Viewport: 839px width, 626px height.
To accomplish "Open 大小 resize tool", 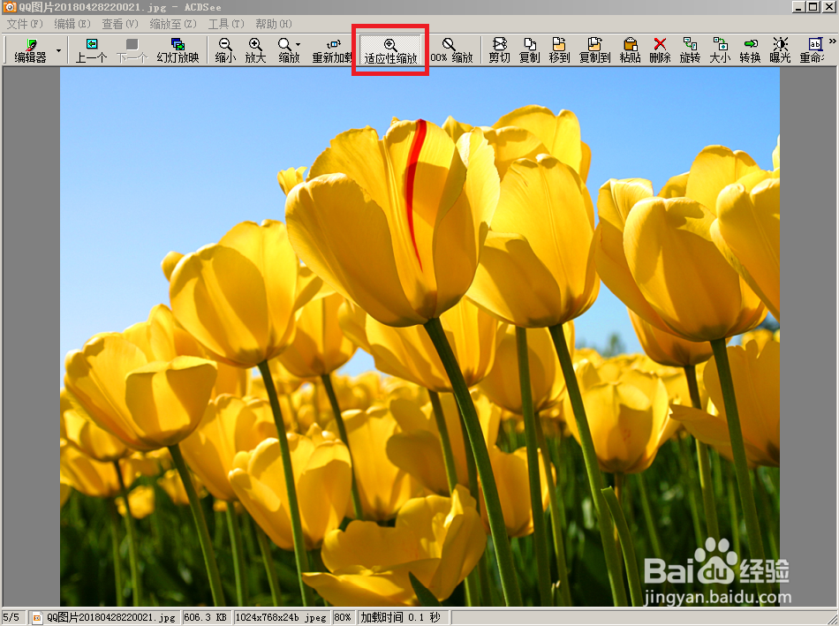I will [720, 50].
